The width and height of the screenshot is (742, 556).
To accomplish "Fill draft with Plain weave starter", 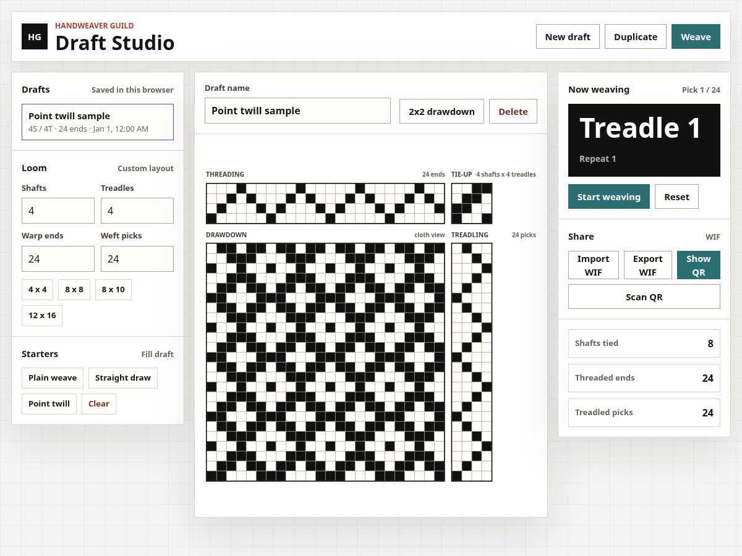I will (x=53, y=377).
